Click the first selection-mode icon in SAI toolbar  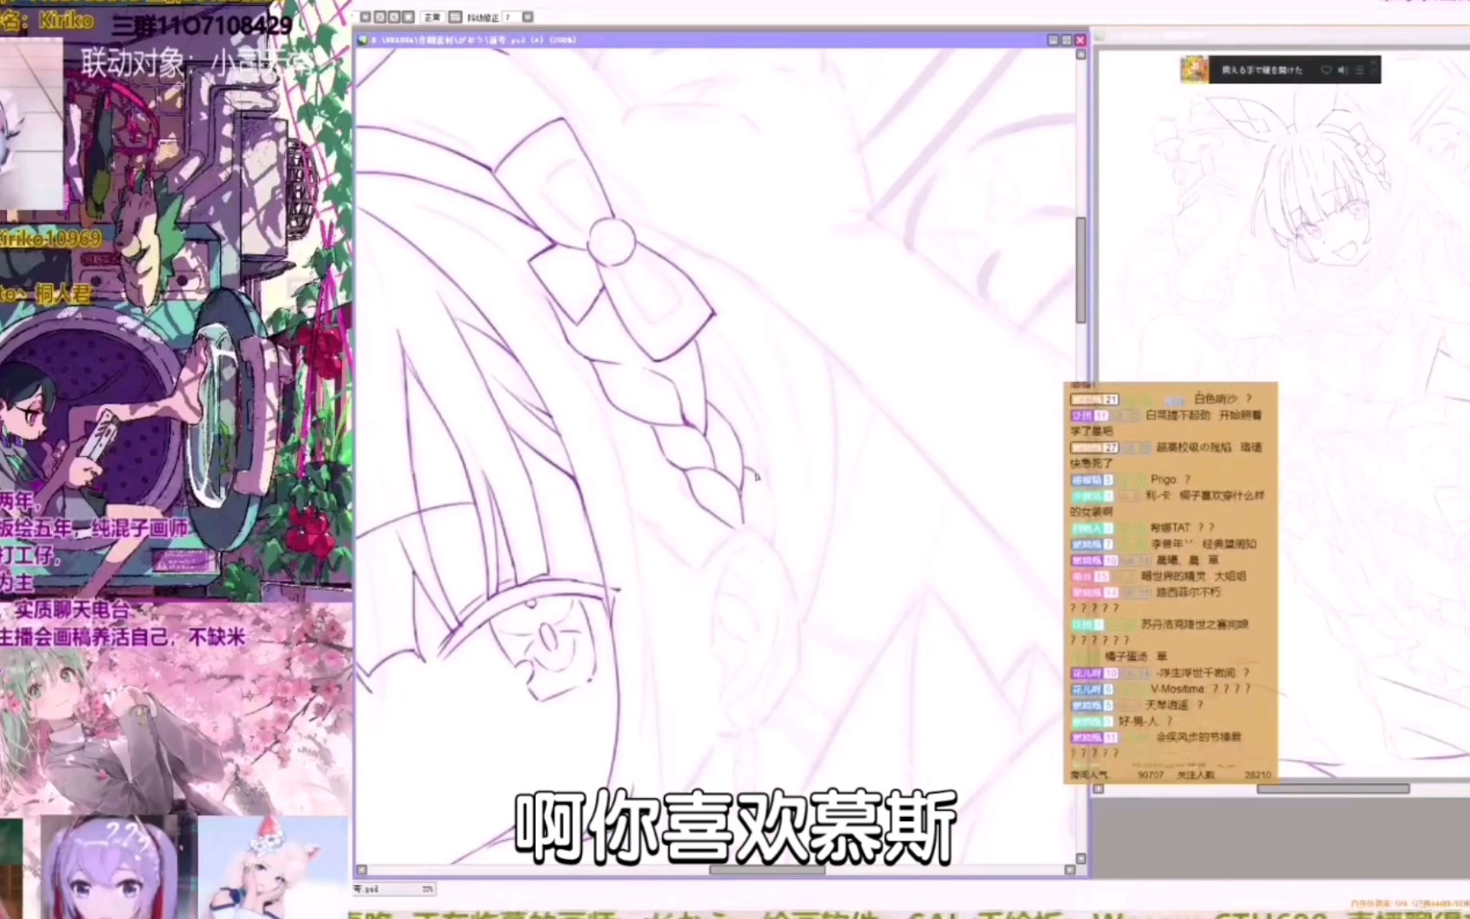(366, 17)
